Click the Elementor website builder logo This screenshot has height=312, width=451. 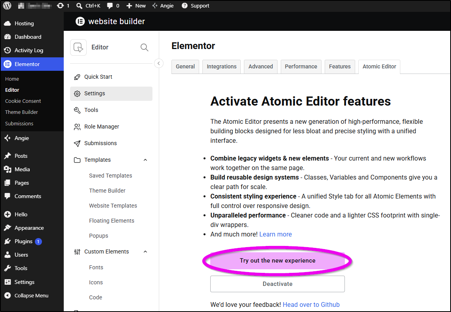[80, 21]
